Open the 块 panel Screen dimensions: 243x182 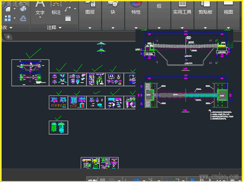pos(113,15)
